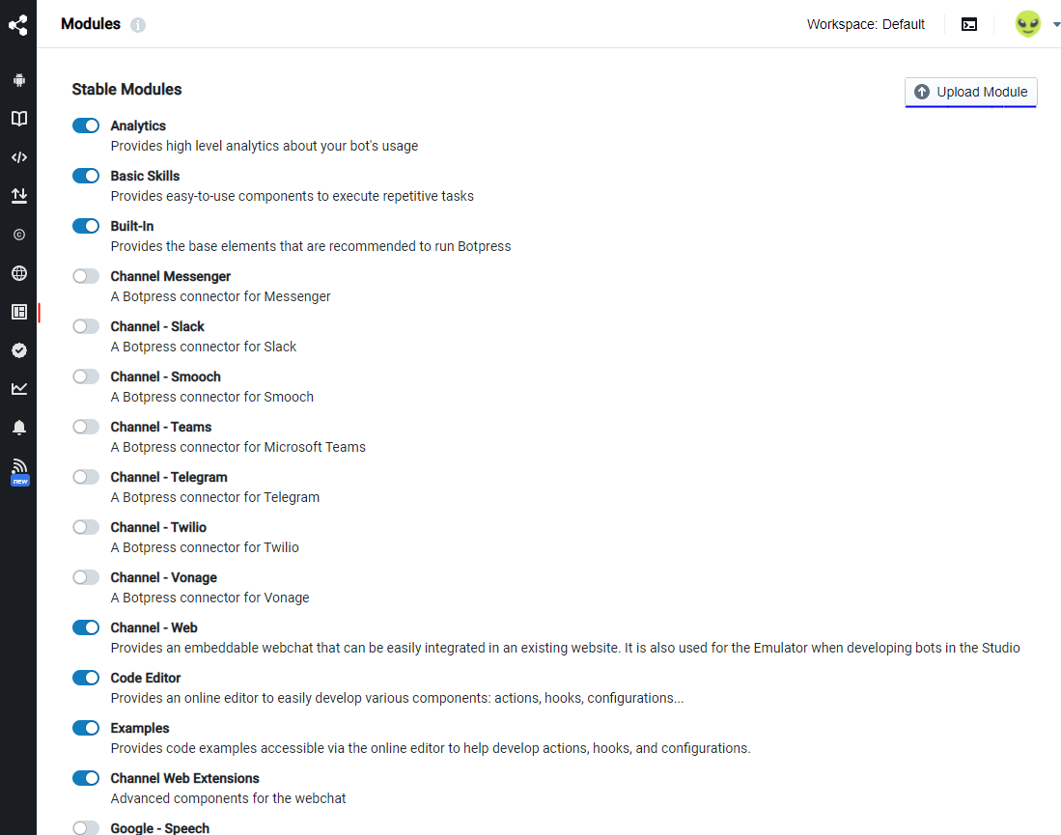The height and width of the screenshot is (835, 1061).
Task: Enable Google - Speech module
Action: [x=86, y=827]
